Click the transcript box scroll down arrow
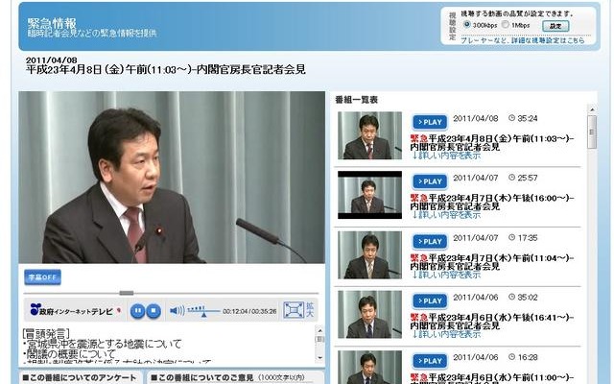The image size is (614, 384). pyautogui.click(x=319, y=357)
